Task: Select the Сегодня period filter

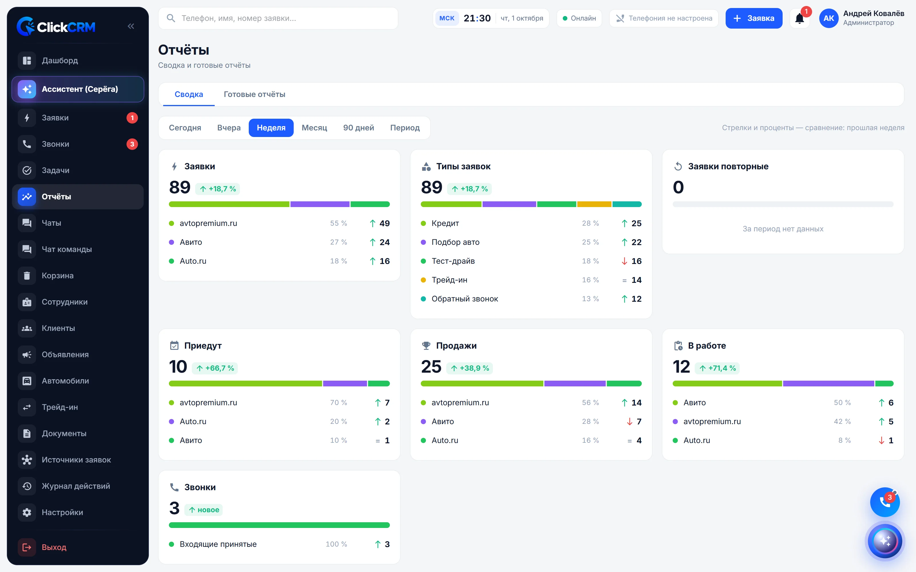Action: tap(185, 128)
